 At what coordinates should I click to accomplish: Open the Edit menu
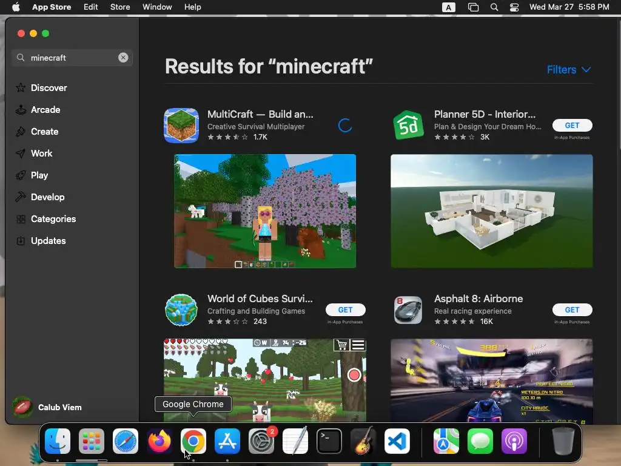coord(91,7)
